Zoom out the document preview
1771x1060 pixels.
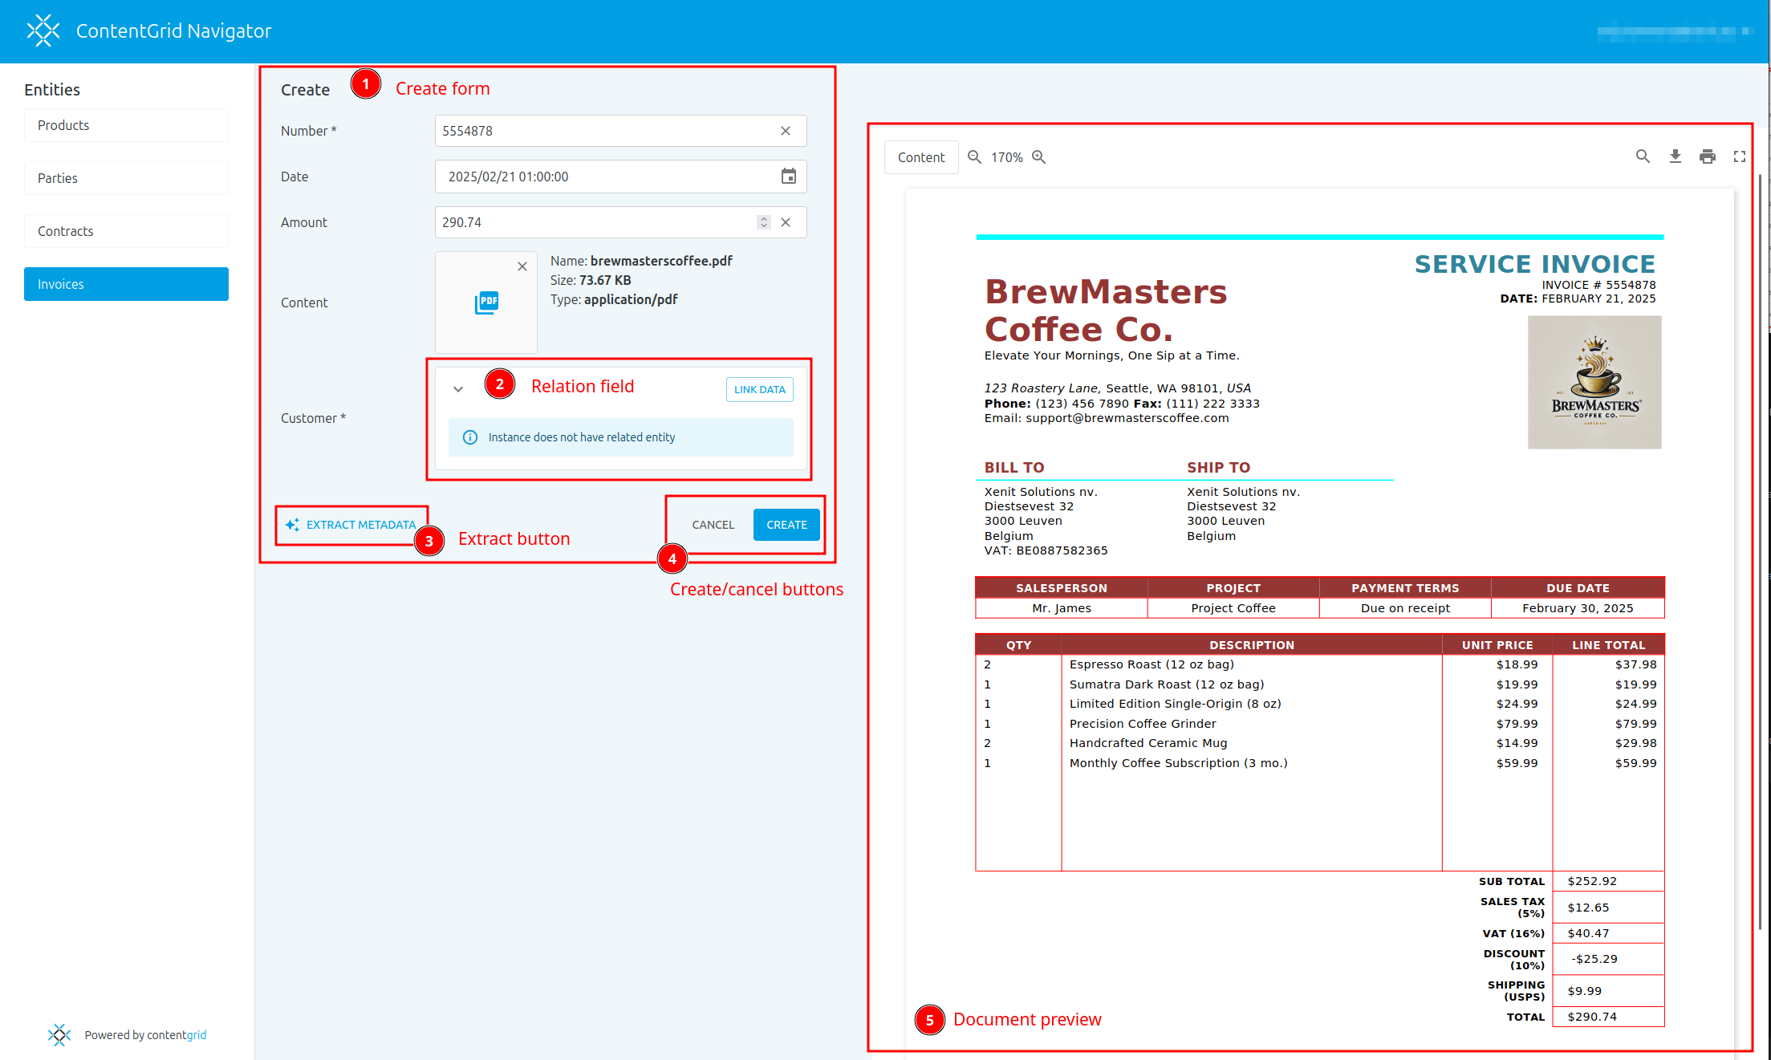point(974,157)
